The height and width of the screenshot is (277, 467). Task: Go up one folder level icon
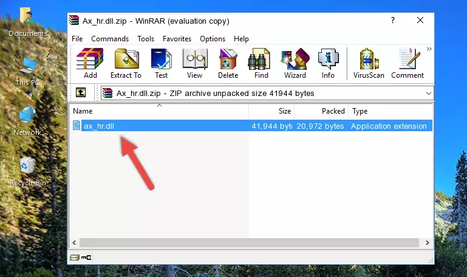pos(81,92)
